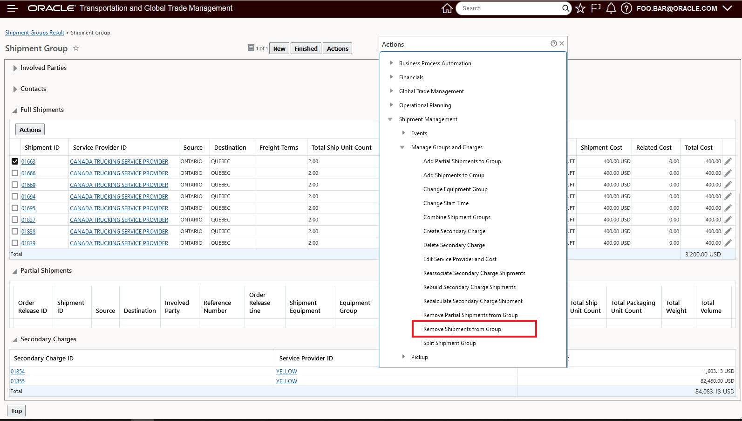Screen dimensions: 742x421
Task: Open the hamburger navigation menu
Action: pos(12,8)
